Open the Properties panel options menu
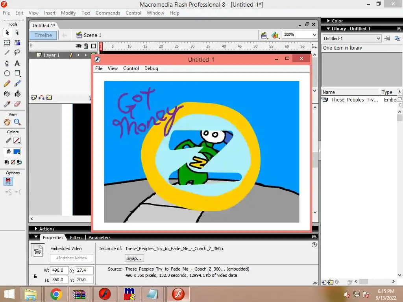 click(x=314, y=236)
